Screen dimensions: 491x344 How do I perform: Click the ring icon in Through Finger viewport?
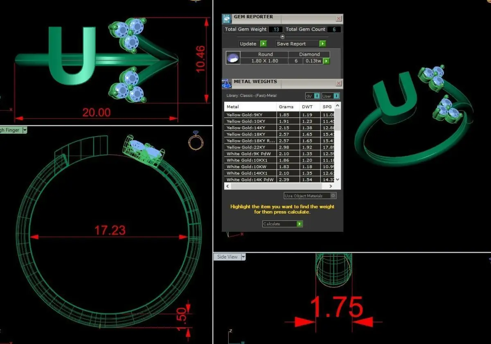coord(196,140)
